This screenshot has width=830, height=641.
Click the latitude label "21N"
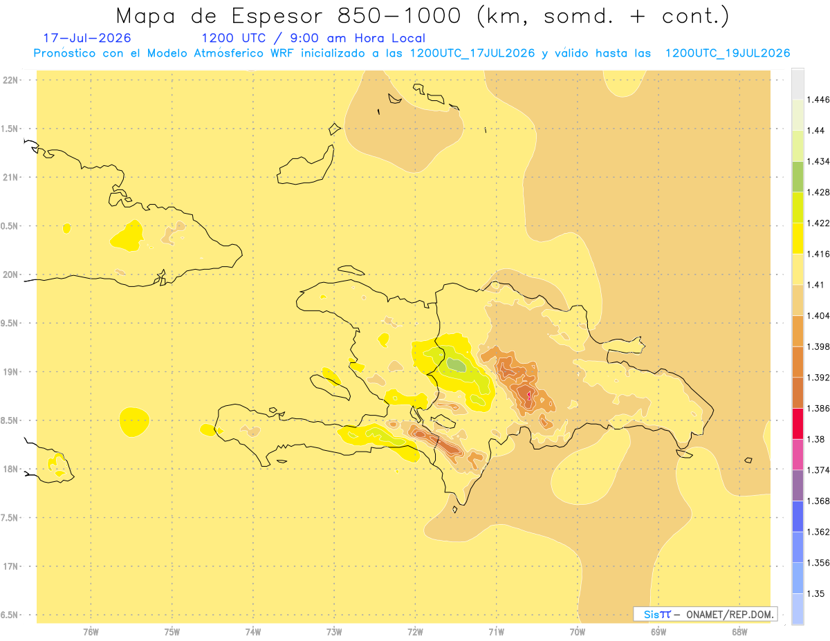point(10,177)
